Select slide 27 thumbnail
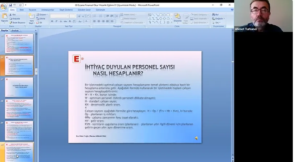 pyautogui.click(x=19, y=87)
